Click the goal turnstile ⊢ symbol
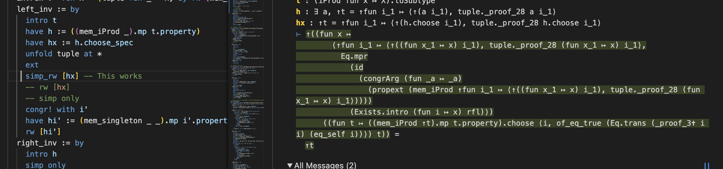Image resolution: width=723 pixels, height=169 pixels. [299, 34]
